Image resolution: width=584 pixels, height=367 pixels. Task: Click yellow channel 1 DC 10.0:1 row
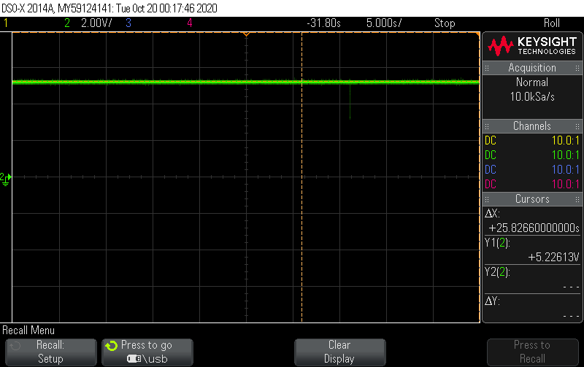[x=532, y=140]
